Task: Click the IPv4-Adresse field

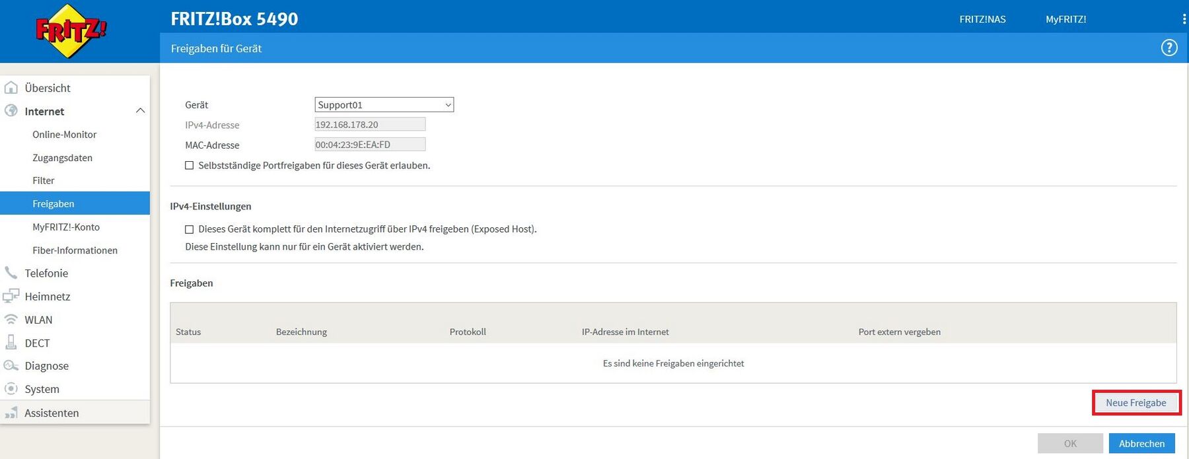Action: [x=370, y=124]
